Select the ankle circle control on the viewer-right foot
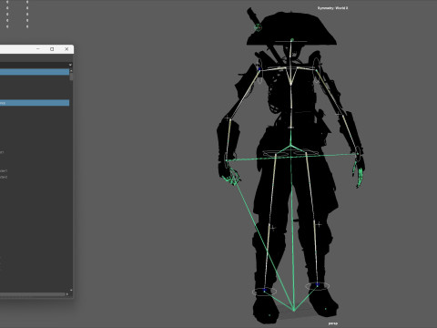This screenshot has width=437, height=328. pos(318,286)
